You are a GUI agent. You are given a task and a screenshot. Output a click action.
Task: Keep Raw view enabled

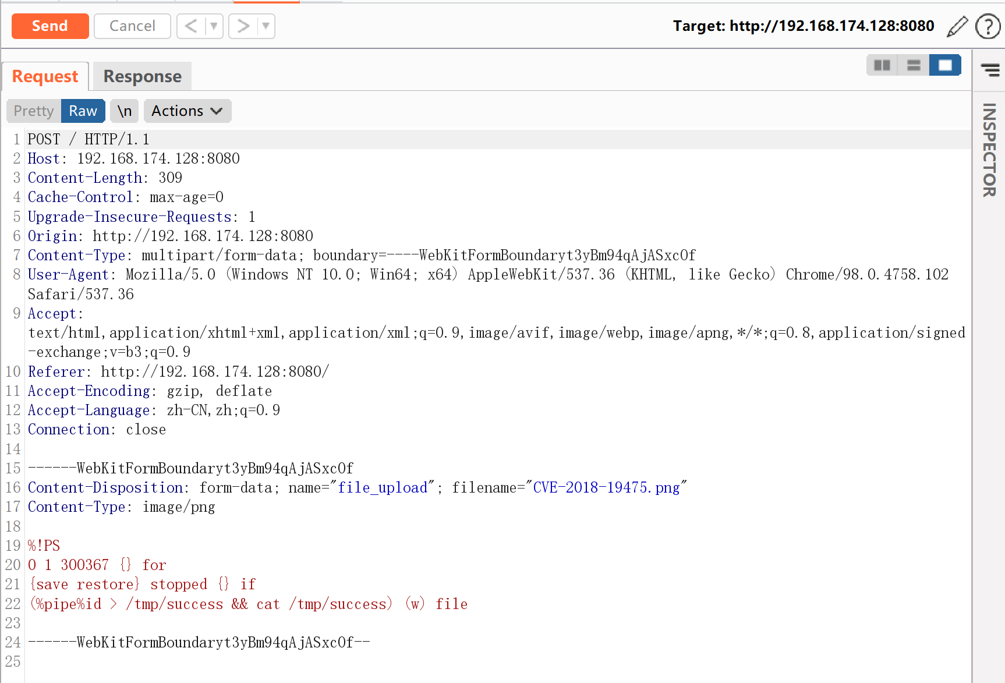(x=83, y=111)
